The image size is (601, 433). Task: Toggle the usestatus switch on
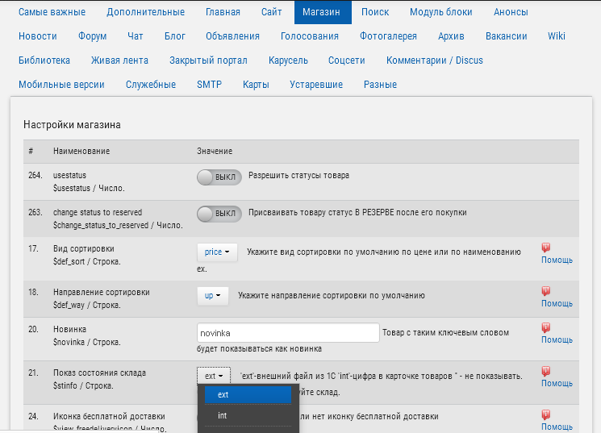pos(219,177)
